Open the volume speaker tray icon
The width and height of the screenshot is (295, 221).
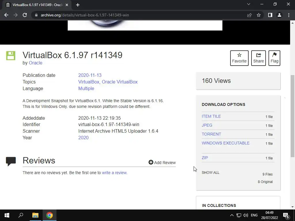[x=246, y=215]
